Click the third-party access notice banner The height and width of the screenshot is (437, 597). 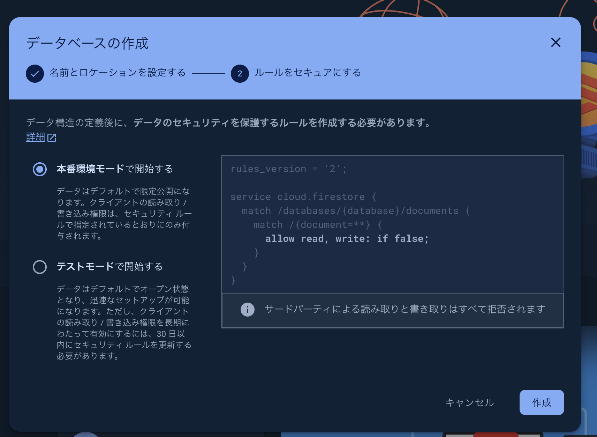(x=392, y=310)
